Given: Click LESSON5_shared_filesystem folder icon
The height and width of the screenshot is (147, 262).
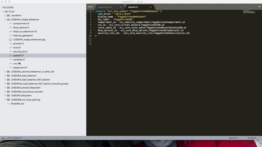Looking at the screenshot, I should [8, 88].
